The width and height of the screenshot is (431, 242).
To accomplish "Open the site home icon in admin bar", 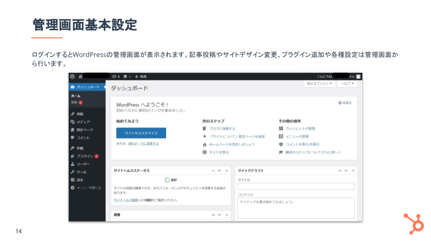I will pyautogui.click(x=80, y=77).
